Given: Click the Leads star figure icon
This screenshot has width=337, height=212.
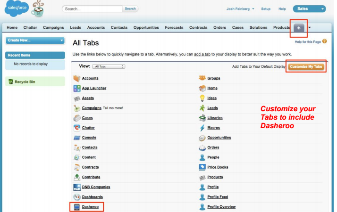Looking at the screenshot, I should pyautogui.click(x=202, y=108).
